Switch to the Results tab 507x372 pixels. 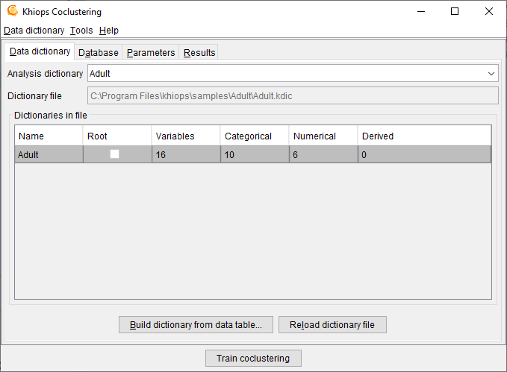pos(199,53)
